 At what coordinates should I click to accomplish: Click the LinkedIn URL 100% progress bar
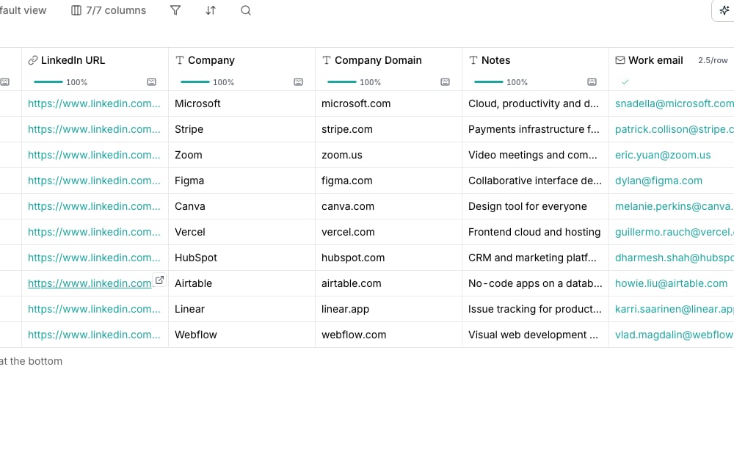(x=48, y=82)
